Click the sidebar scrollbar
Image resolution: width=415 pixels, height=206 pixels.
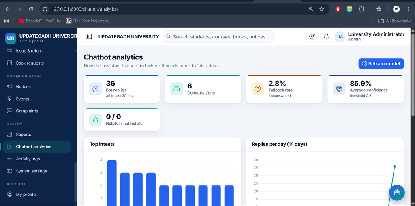point(75,182)
